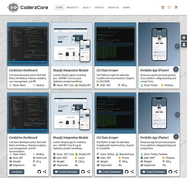Expand the BLOG dropdown menu

(87, 7)
